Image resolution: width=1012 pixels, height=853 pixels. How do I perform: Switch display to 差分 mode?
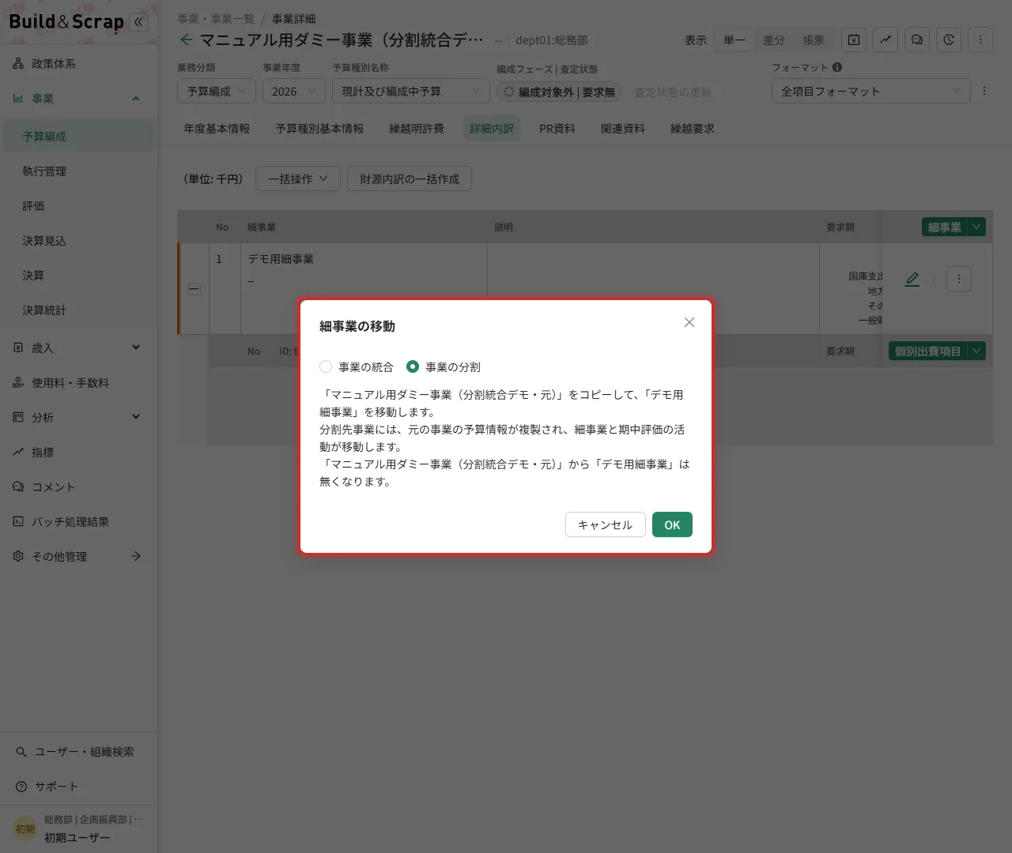coord(774,39)
